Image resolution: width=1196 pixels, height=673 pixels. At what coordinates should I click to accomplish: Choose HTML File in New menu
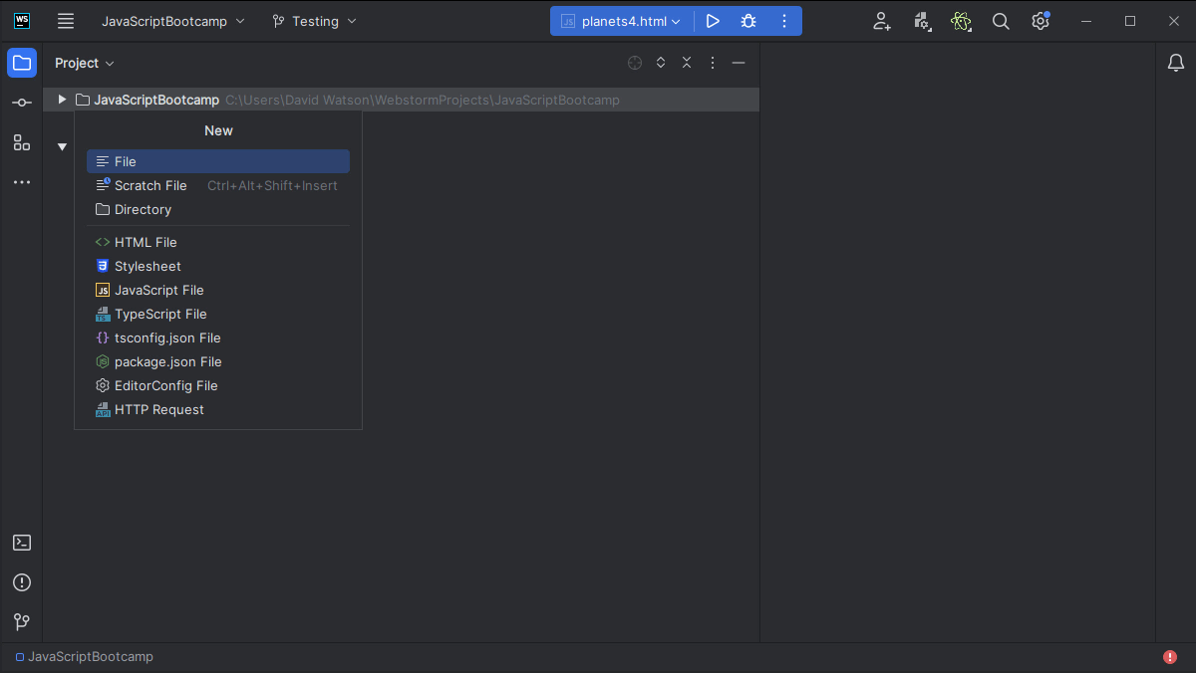(146, 242)
